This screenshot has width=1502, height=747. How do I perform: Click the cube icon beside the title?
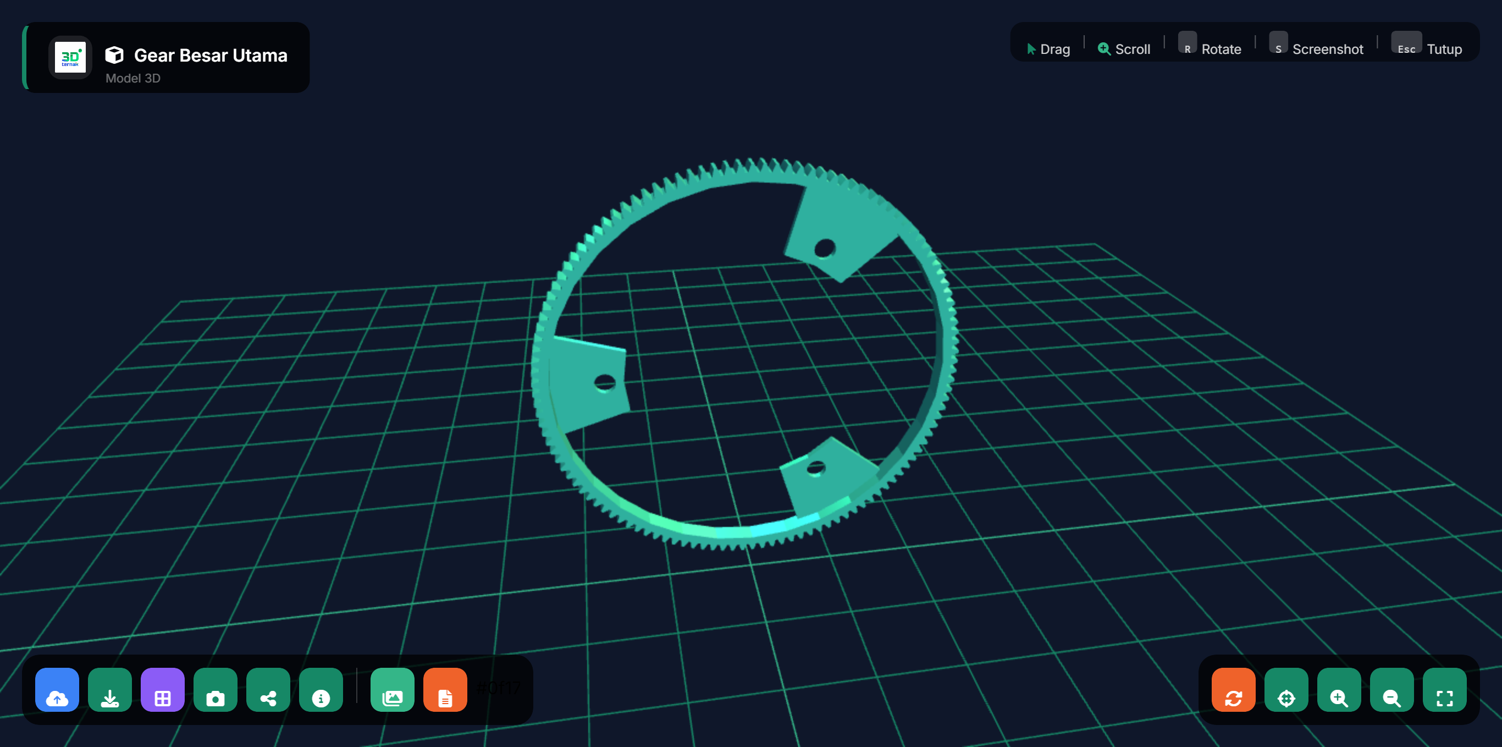[x=114, y=55]
